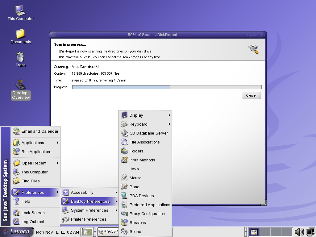Open the Preferences submenu entry
Viewport: 316px width, 237px height.
click(x=36, y=192)
